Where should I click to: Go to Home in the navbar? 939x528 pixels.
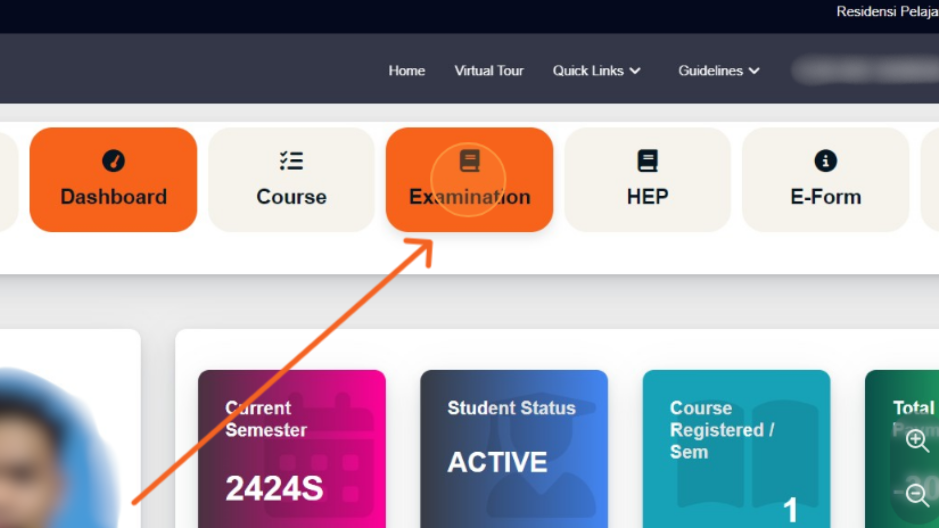click(406, 71)
